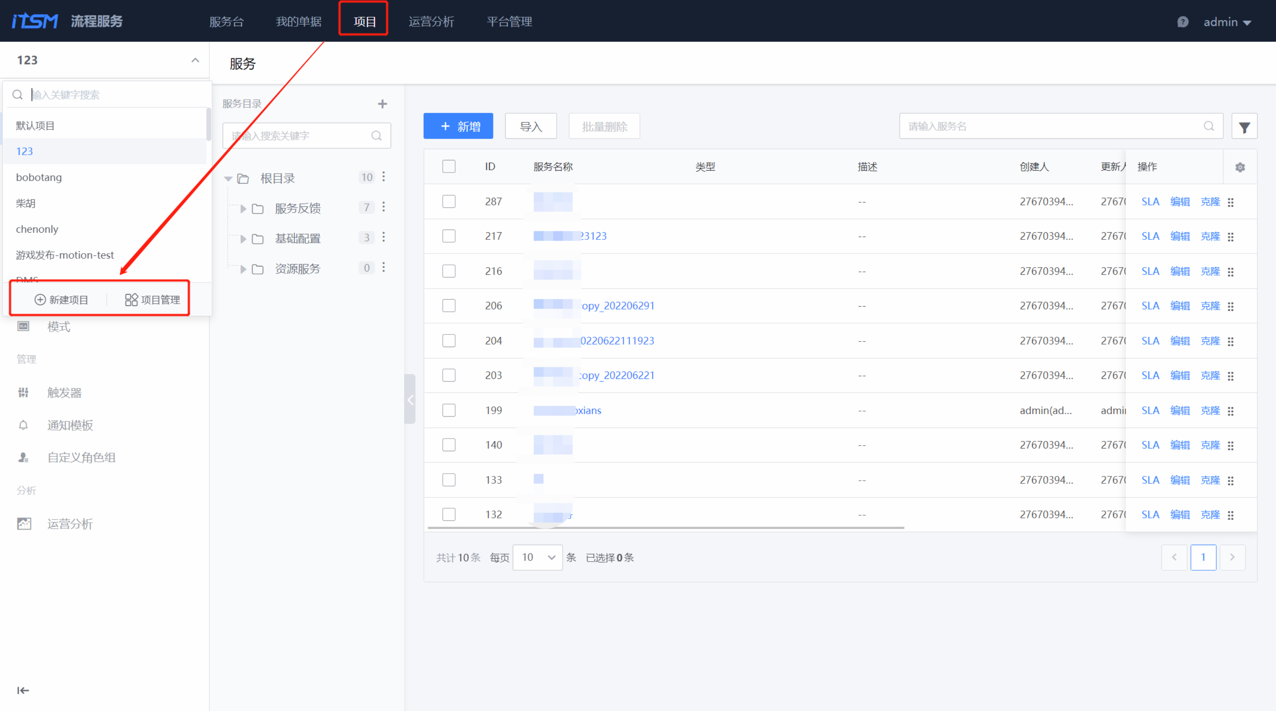Click the 触发器 sidebar icon
The image size is (1276, 711).
pos(23,392)
